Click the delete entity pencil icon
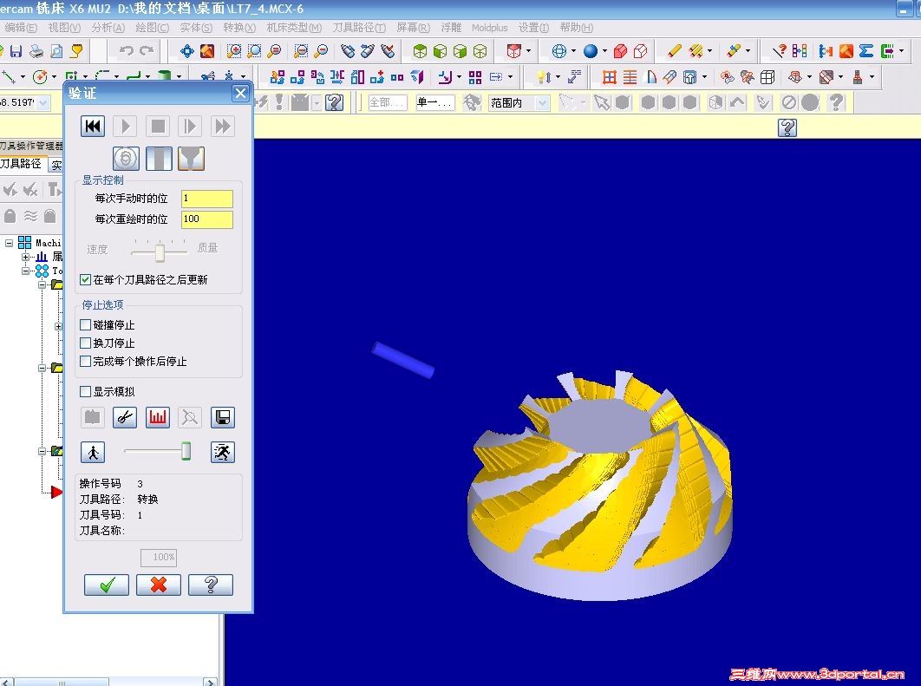921x686 pixels. click(x=674, y=51)
